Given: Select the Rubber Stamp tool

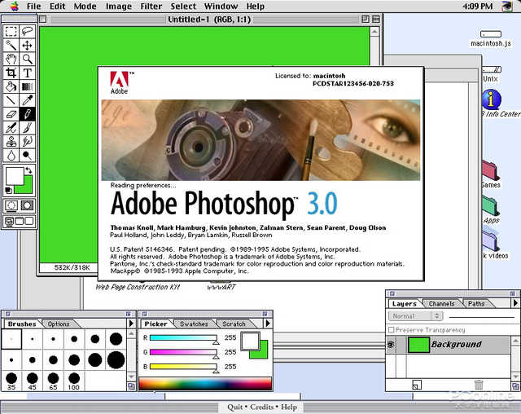Looking at the screenshot, I should tap(11, 141).
